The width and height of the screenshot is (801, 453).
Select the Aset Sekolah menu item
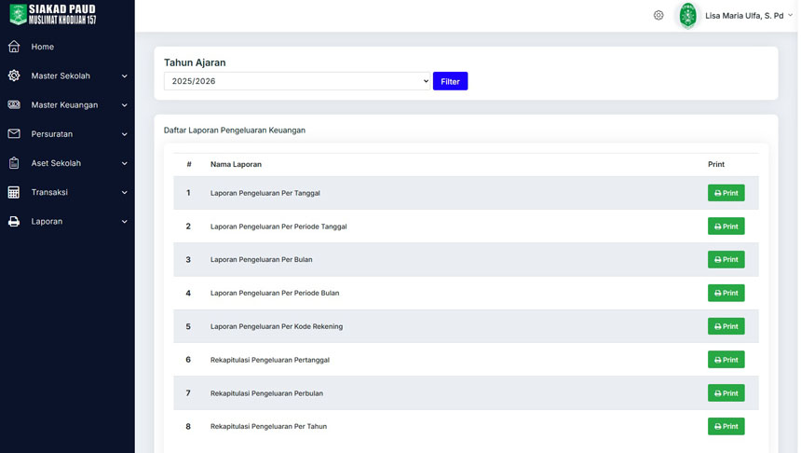(x=56, y=163)
